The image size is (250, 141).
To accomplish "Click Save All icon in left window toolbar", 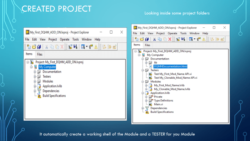I will (39, 47).
